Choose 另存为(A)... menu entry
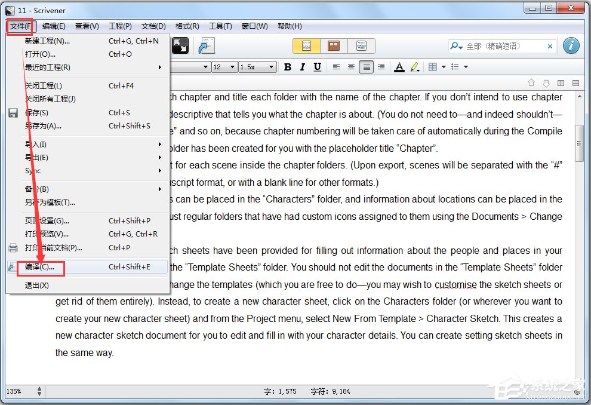The width and height of the screenshot is (591, 405). point(87,125)
